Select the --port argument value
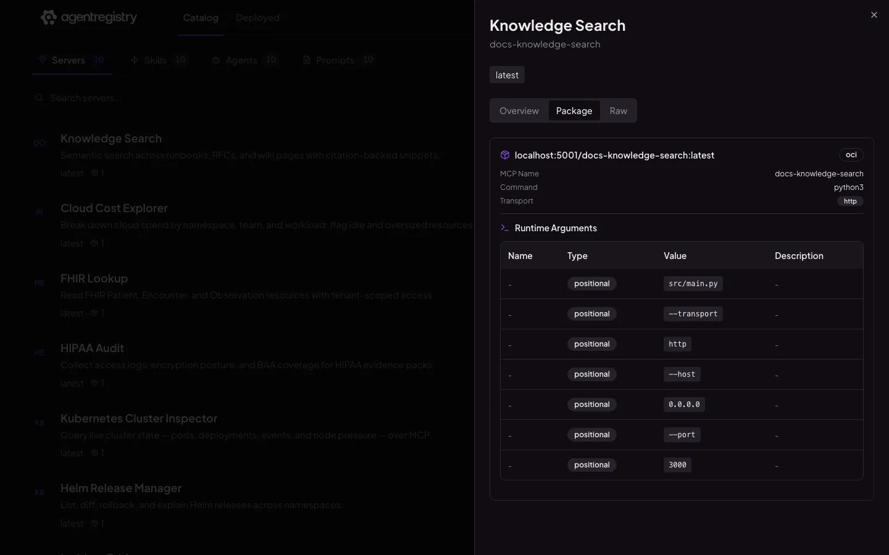889x555 pixels. point(682,435)
